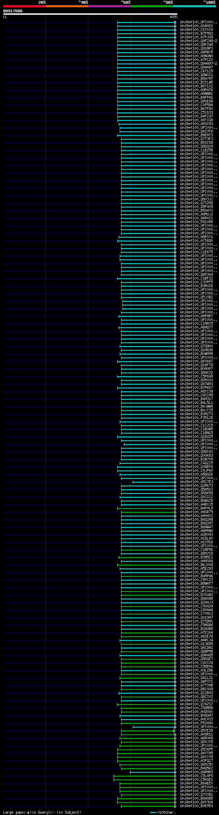Click the cyan ~100% identity color segment
Screen dimensions: 219x815
tap(194, 6)
